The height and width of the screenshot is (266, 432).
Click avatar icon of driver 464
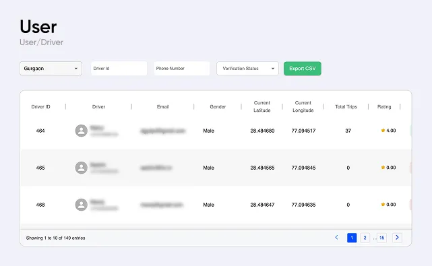pyautogui.click(x=82, y=131)
